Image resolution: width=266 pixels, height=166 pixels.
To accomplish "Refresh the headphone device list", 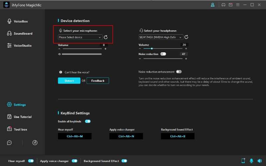I will click(186, 37).
